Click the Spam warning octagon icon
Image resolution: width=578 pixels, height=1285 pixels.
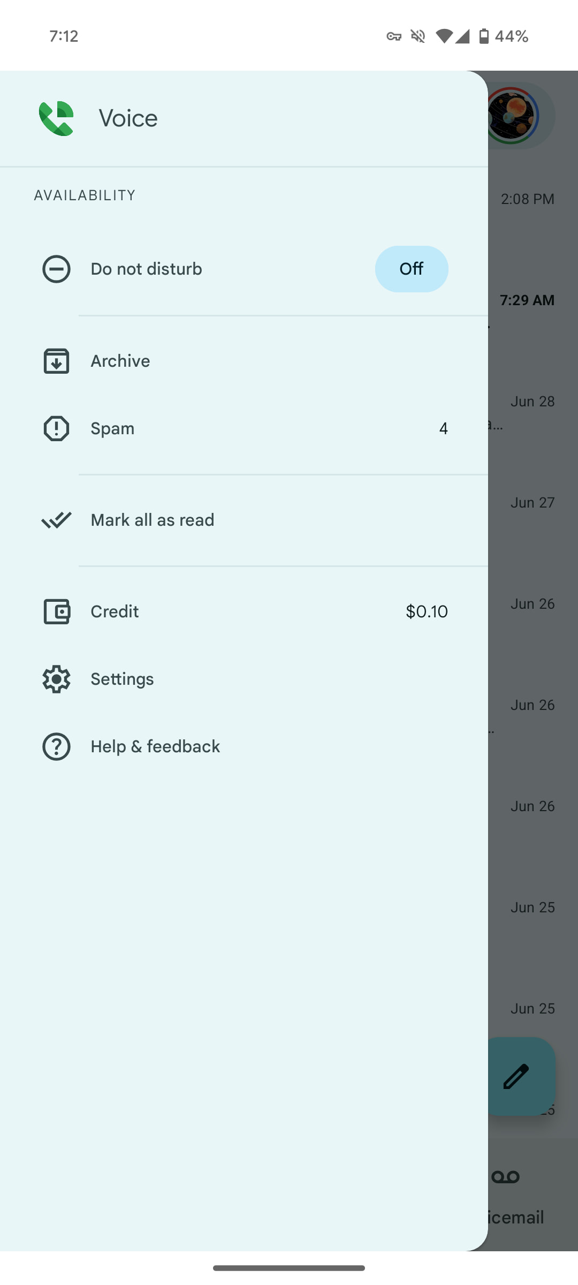[56, 428]
